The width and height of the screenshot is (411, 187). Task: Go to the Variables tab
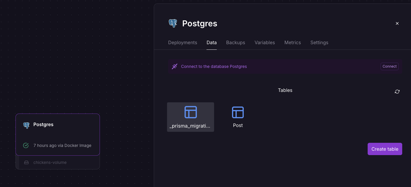click(x=265, y=42)
